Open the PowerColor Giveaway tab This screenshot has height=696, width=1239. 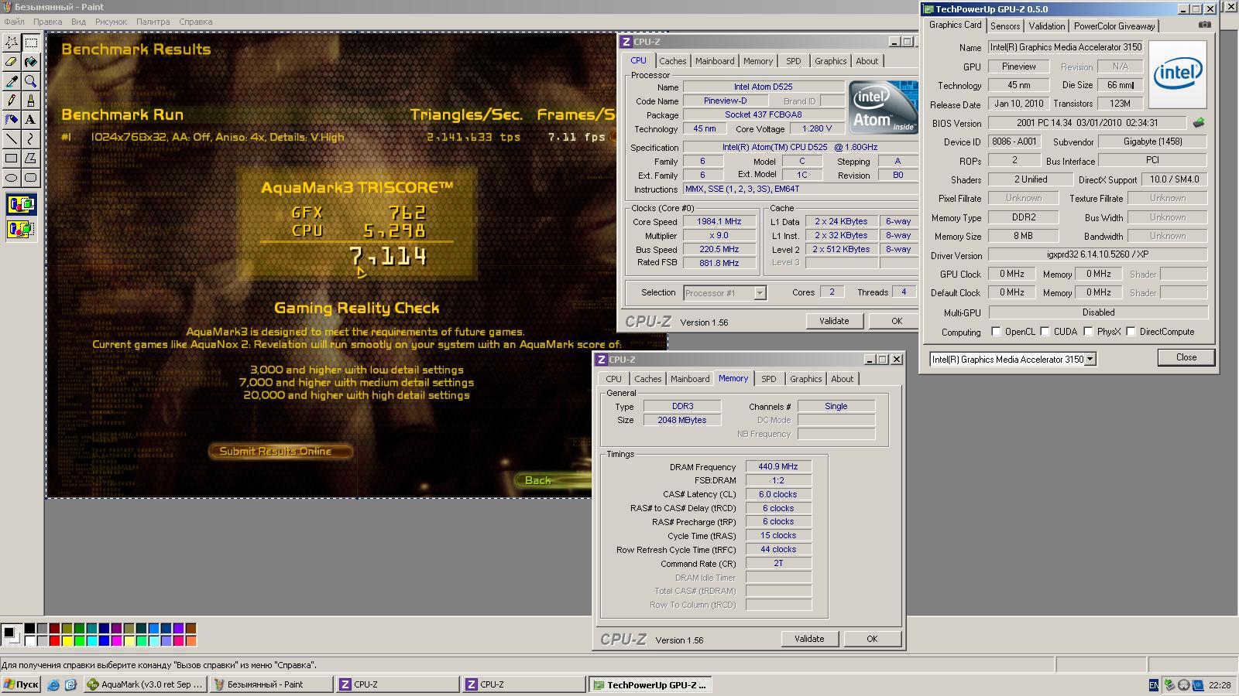(x=1114, y=26)
